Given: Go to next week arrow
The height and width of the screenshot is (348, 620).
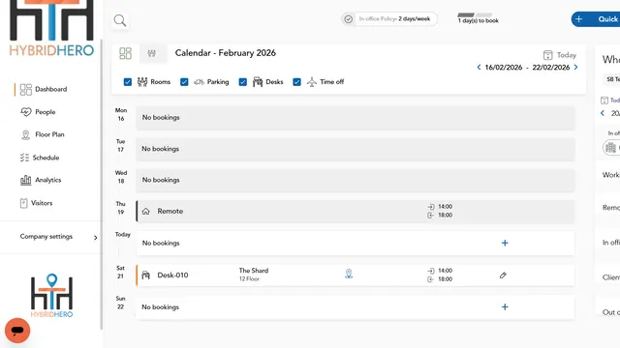Looking at the screenshot, I should point(575,67).
